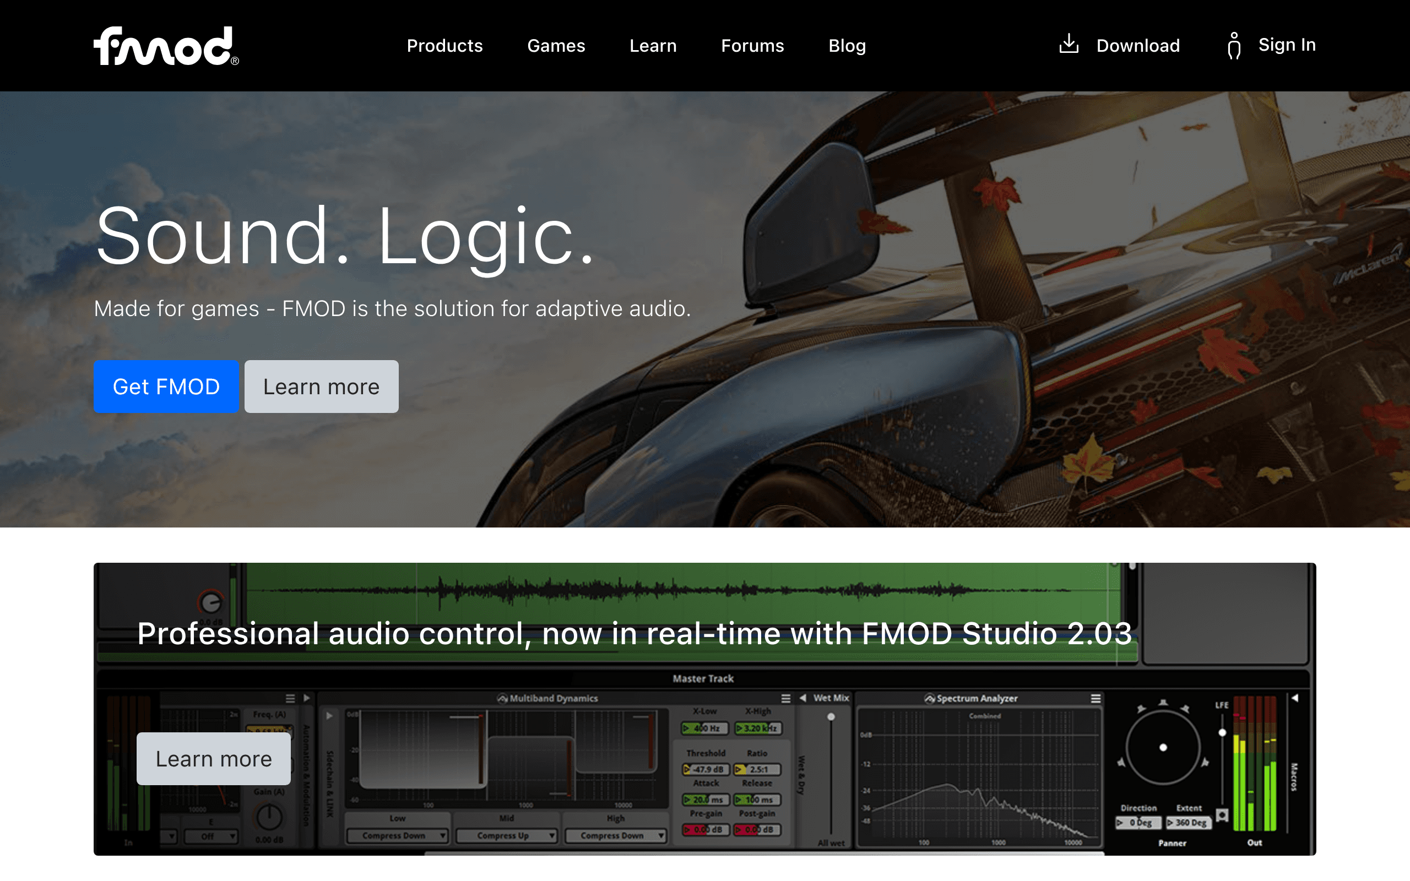Visit the Blog page
This screenshot has width=1410, height=881.
click(847, 46)
